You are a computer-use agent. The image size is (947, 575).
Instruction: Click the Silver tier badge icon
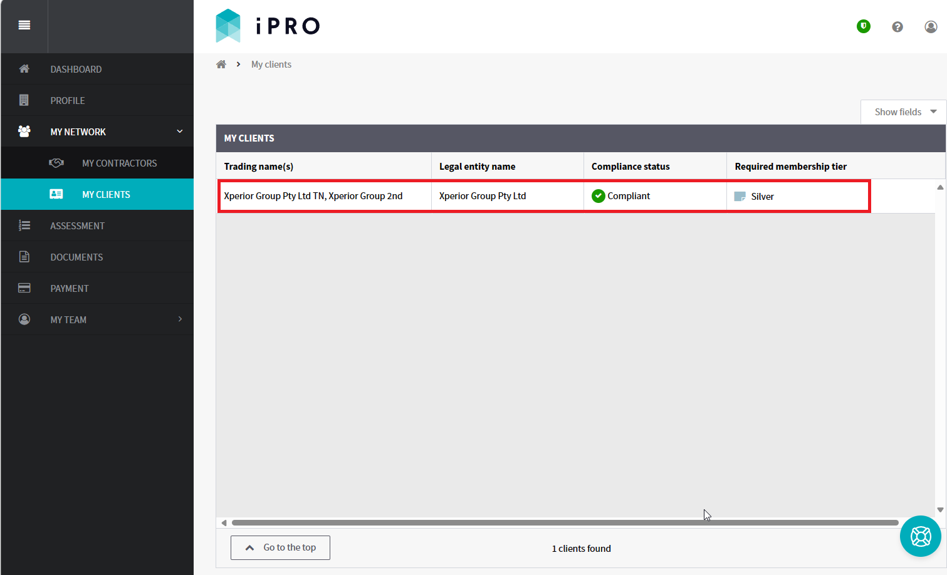[740, 197]
